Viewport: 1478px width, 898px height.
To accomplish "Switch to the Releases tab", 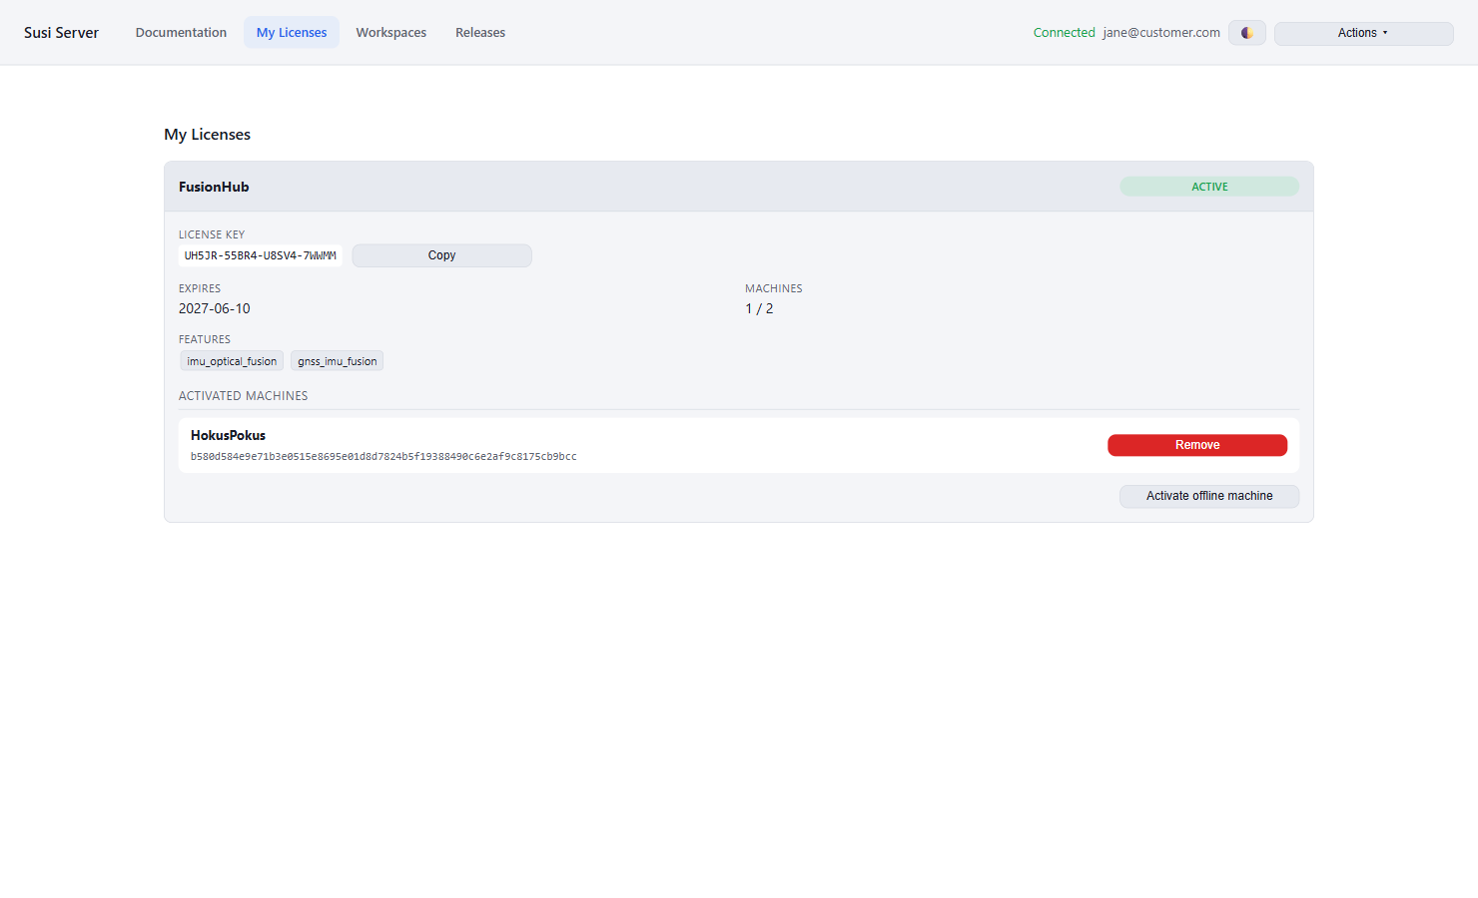I will [x=480, y=33].
